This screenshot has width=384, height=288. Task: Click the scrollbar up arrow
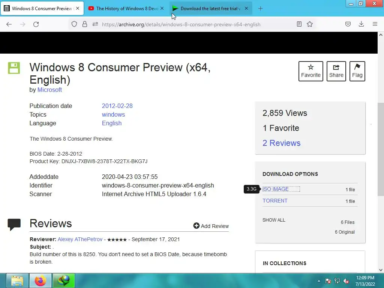tap(381, 35)
